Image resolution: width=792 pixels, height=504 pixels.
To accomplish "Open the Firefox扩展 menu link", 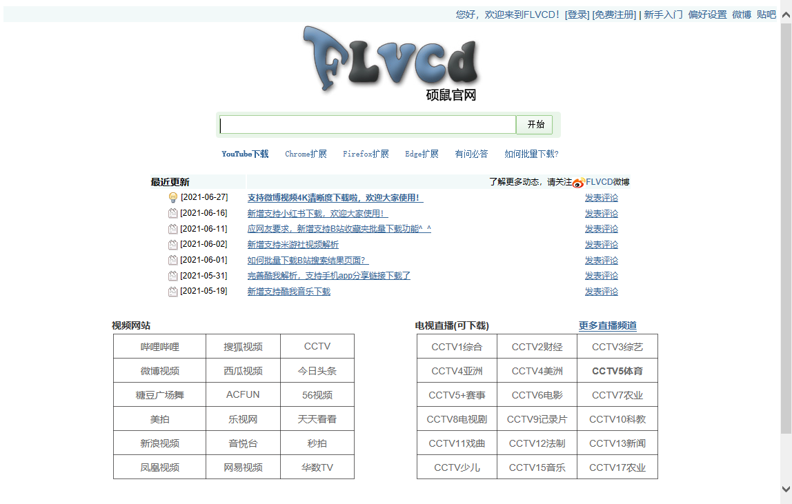I will click(366, 154).
